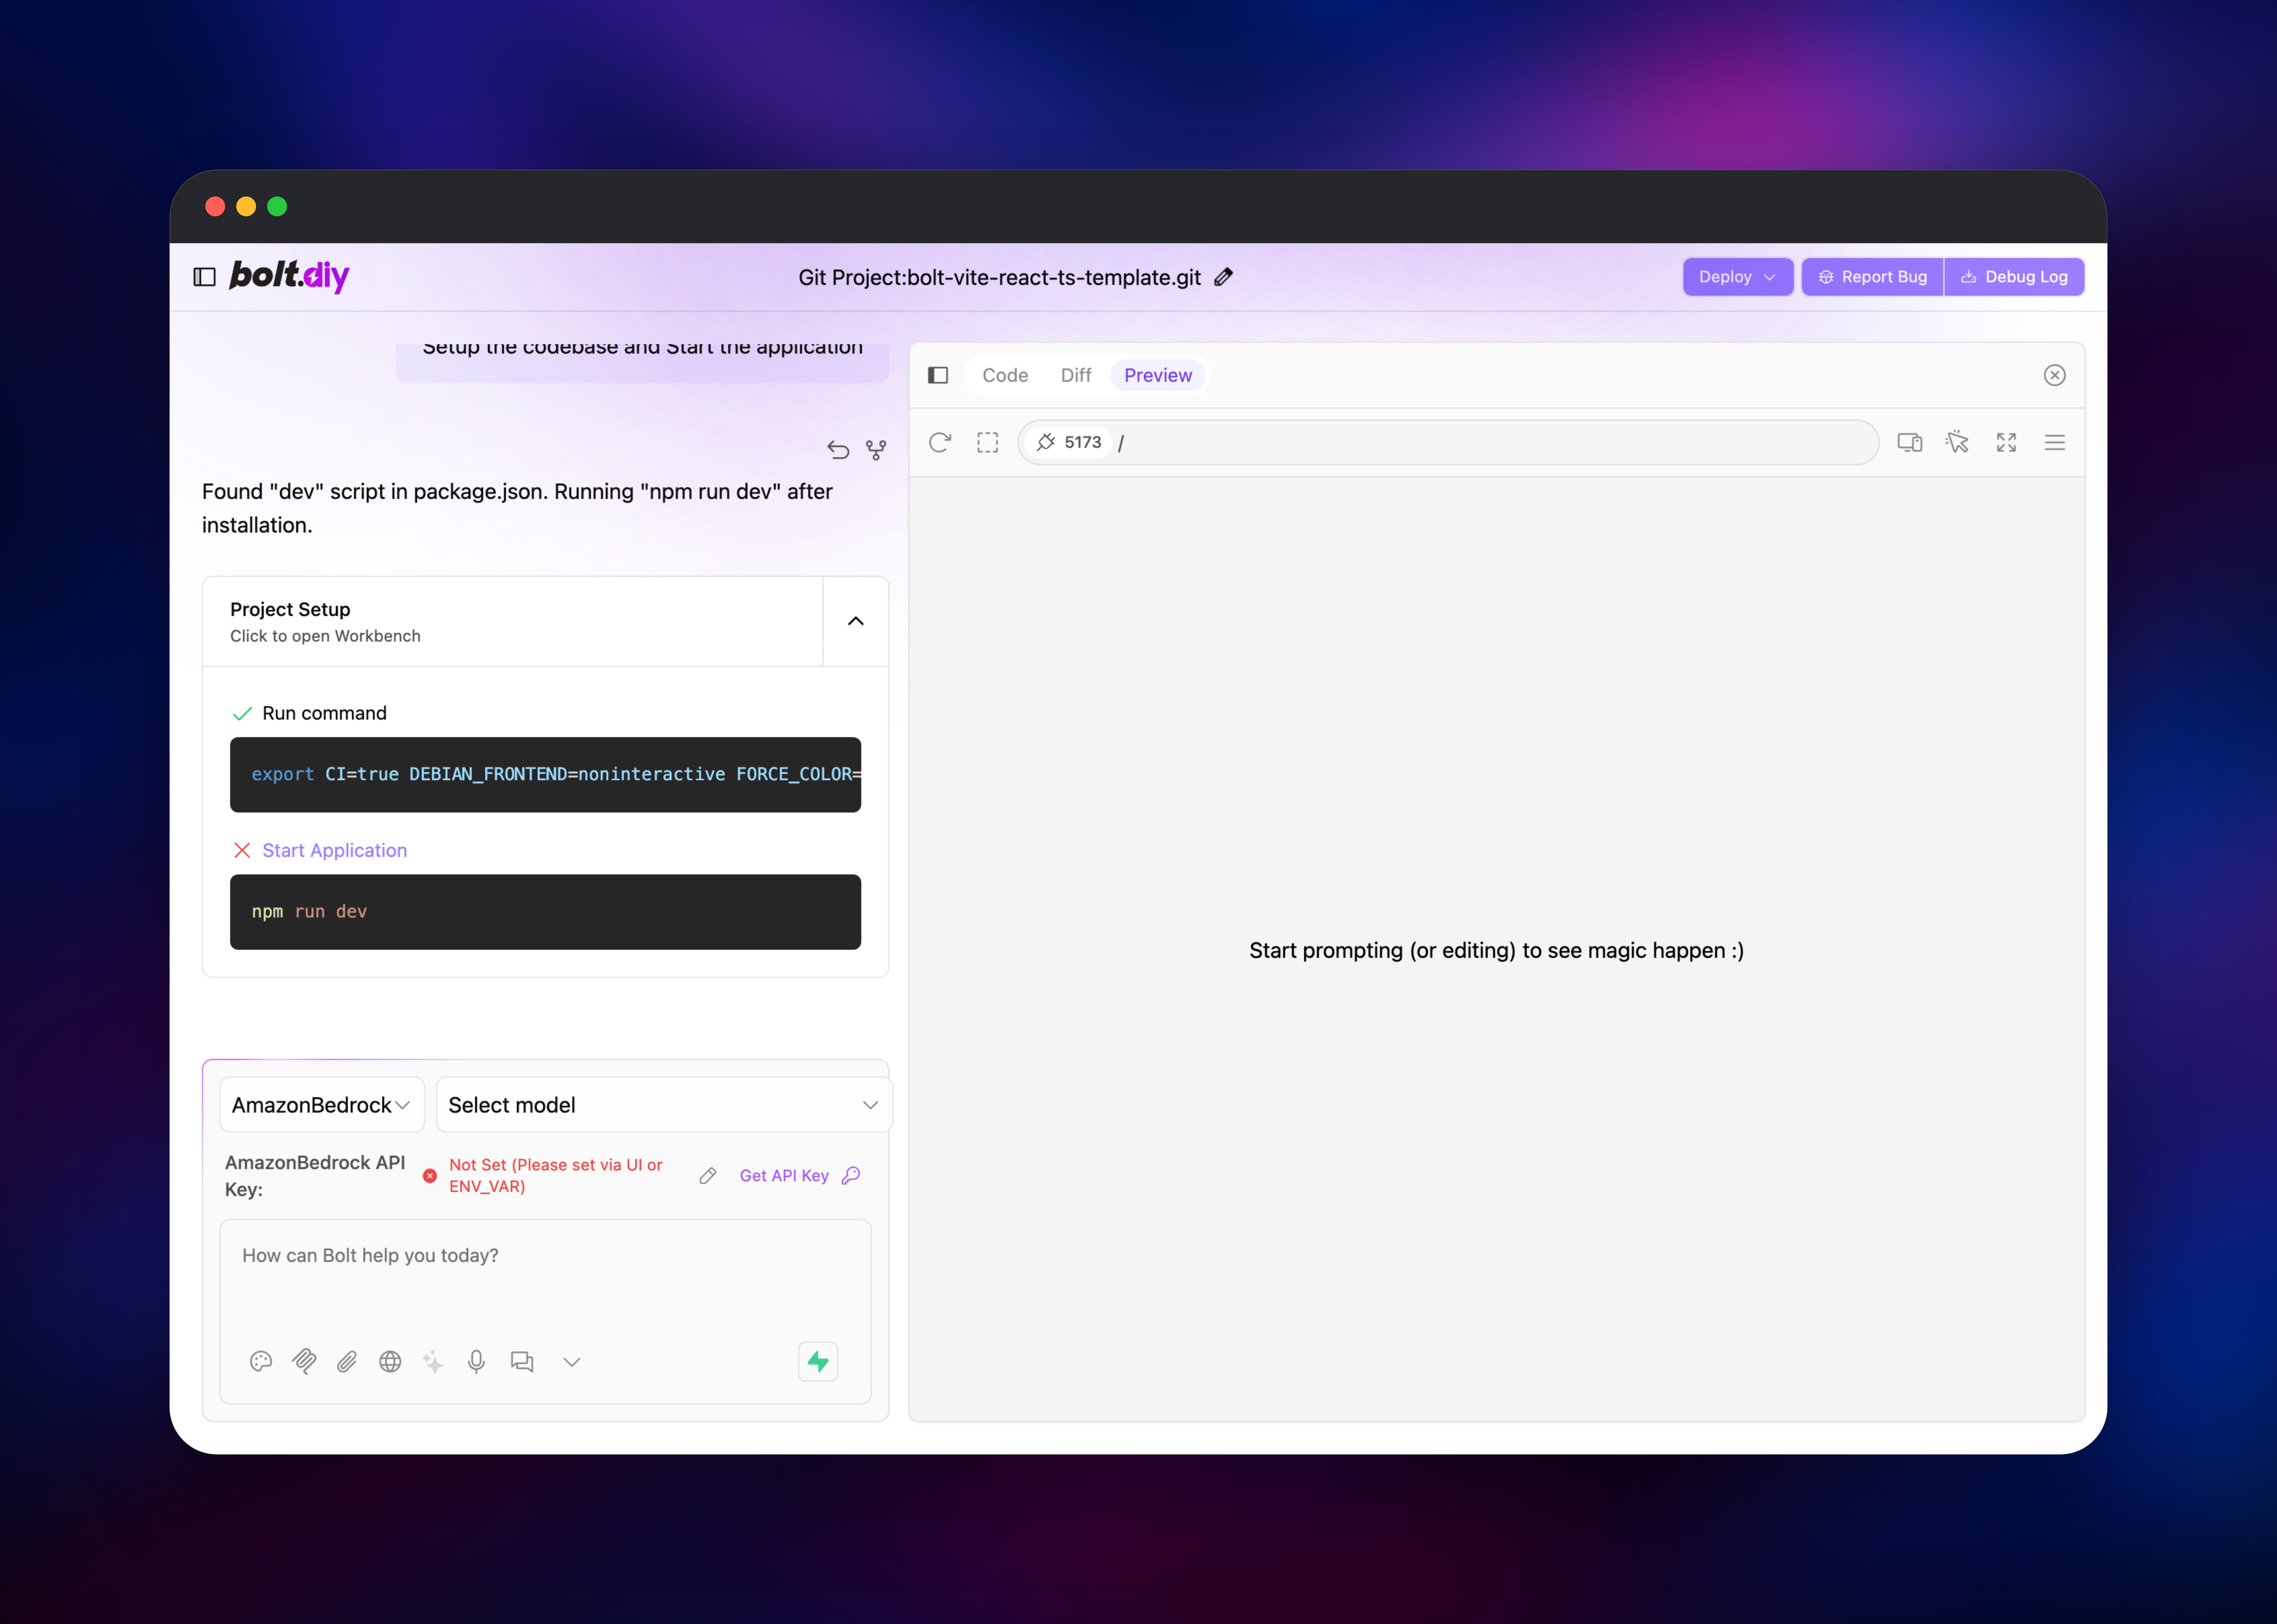
Task: Click the preview URL address field
Action: pos(1490,442)
